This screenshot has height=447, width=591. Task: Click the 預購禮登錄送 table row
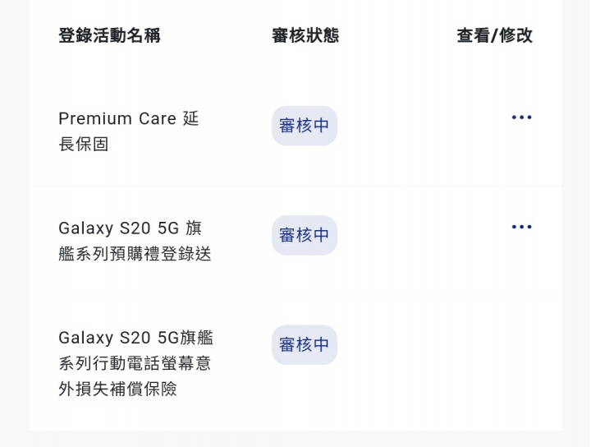click(295, 241)
